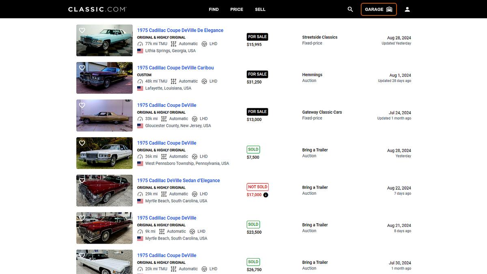
Task: Open the PRICE menu
Action: 237,9
